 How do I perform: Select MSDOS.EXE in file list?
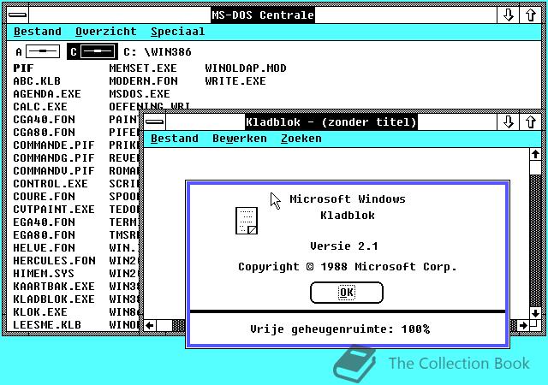(x=140, y=94)
